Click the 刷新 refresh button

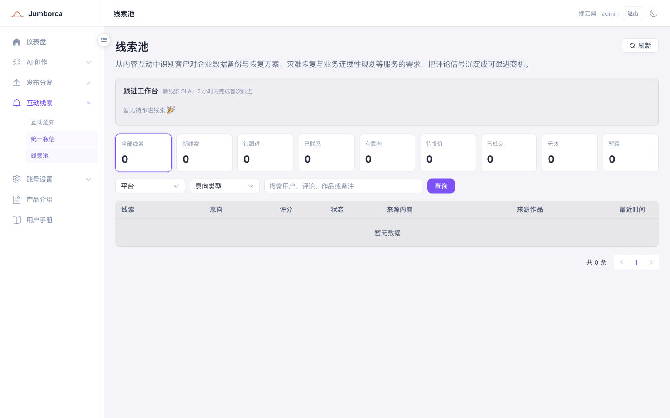(640, 46)
